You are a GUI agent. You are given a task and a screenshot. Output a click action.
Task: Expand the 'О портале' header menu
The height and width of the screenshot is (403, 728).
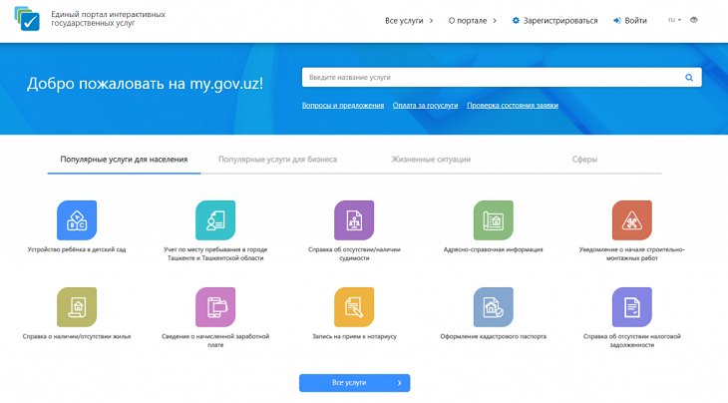472,20
